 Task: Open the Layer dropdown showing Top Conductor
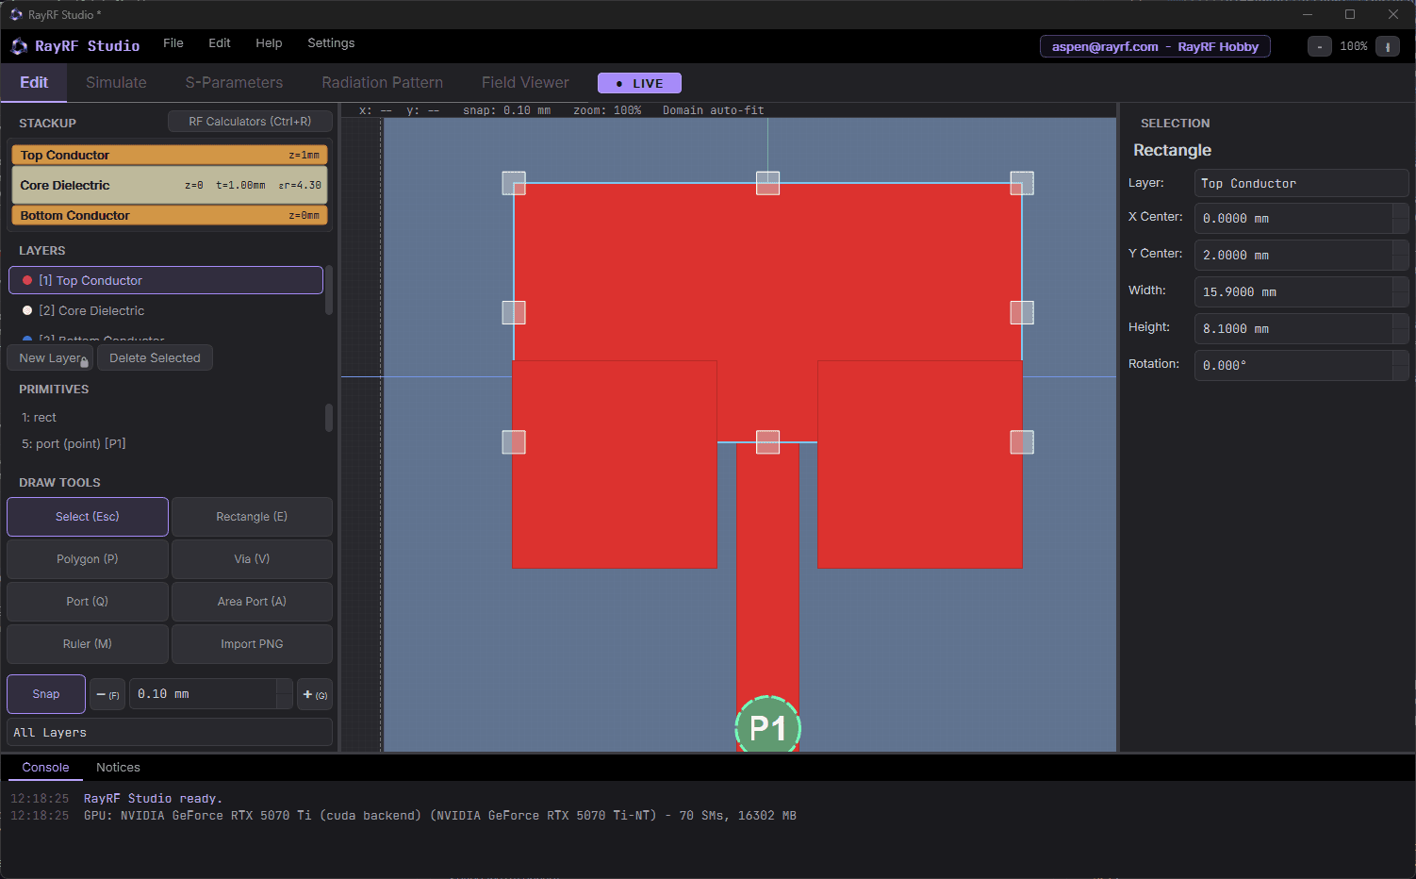1301,183
